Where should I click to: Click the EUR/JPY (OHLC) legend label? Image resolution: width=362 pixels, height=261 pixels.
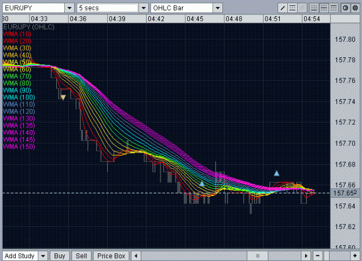[x=29, y=27]
